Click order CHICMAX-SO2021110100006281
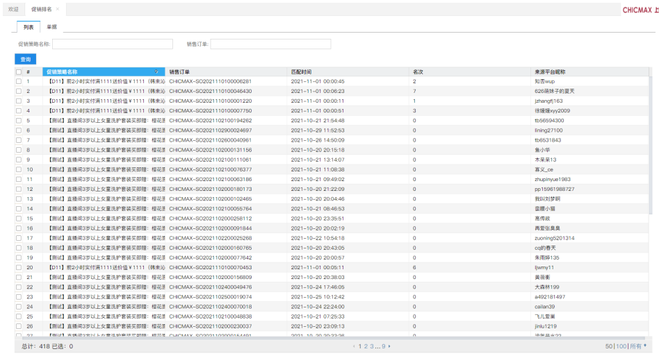659x356 pixels. click(210, 81)
